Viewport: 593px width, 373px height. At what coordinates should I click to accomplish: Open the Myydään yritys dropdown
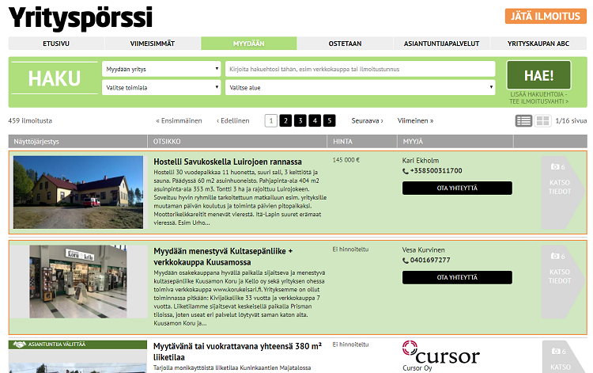click(161, 69)
